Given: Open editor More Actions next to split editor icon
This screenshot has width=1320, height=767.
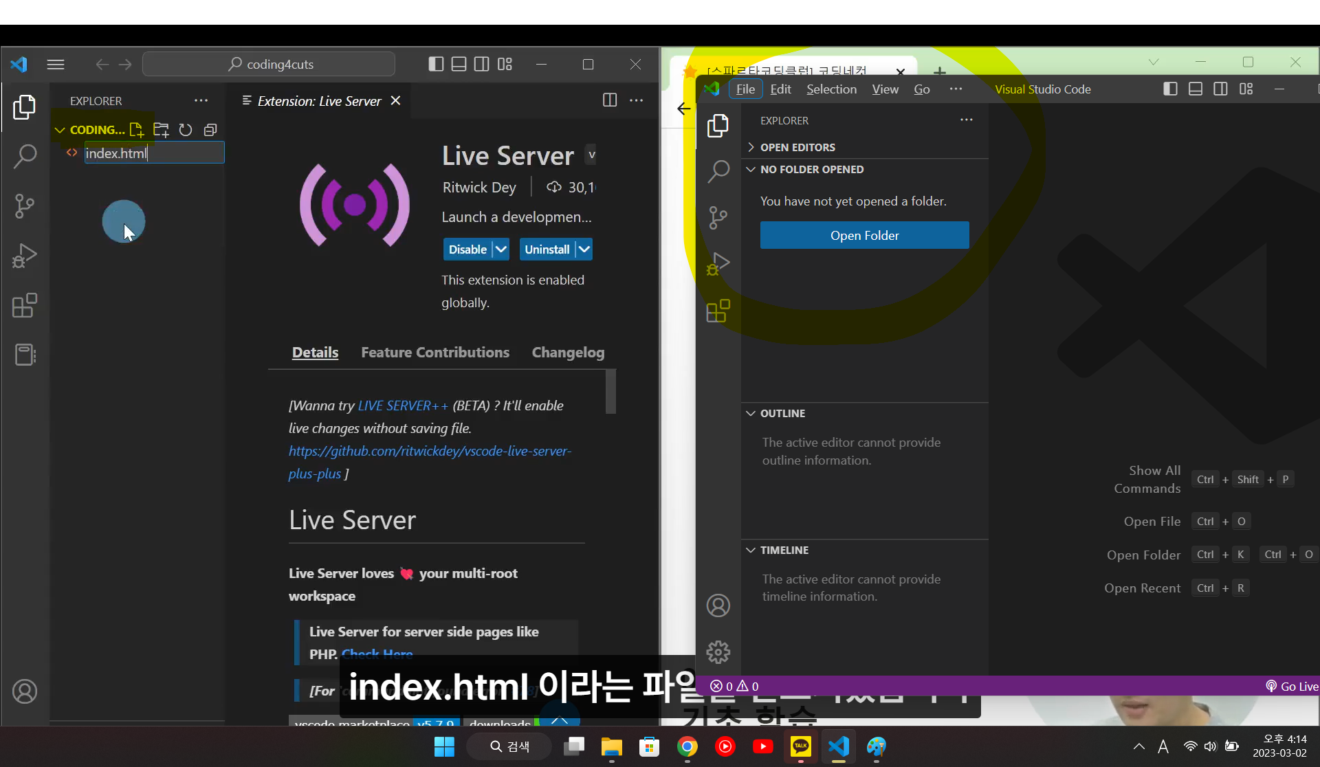Looking at the screenshot, I should click(637, 100).
